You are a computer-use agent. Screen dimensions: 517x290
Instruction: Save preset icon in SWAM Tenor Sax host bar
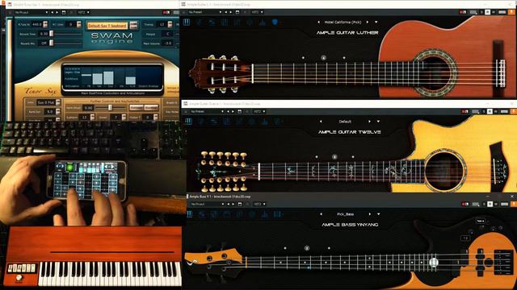64,13
